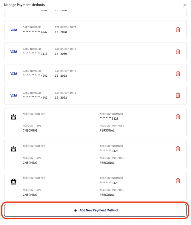The image size is (191, 225).
Task: Delete the Visa card ending 1113
Action: [178, 52]
